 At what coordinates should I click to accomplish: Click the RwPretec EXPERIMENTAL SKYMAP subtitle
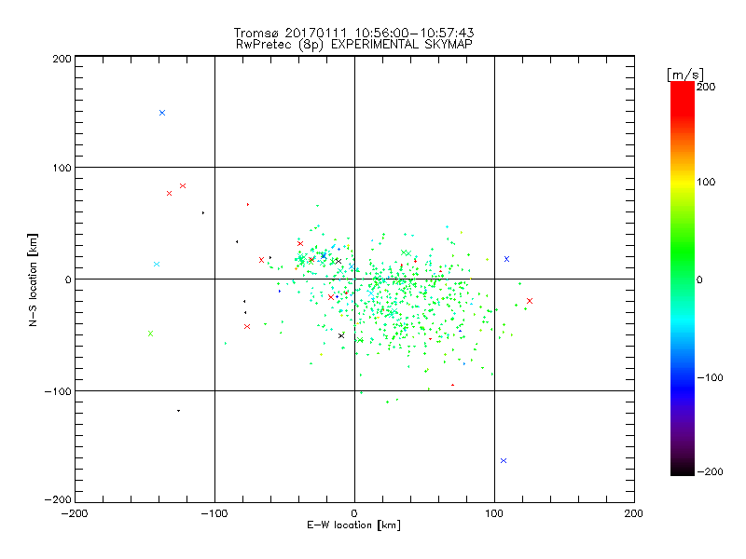(353, 45)
